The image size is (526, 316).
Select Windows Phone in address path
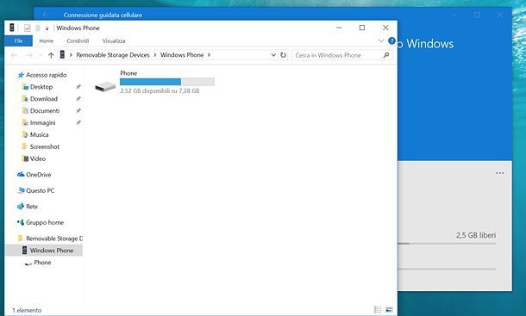click(x=182, y=55)
